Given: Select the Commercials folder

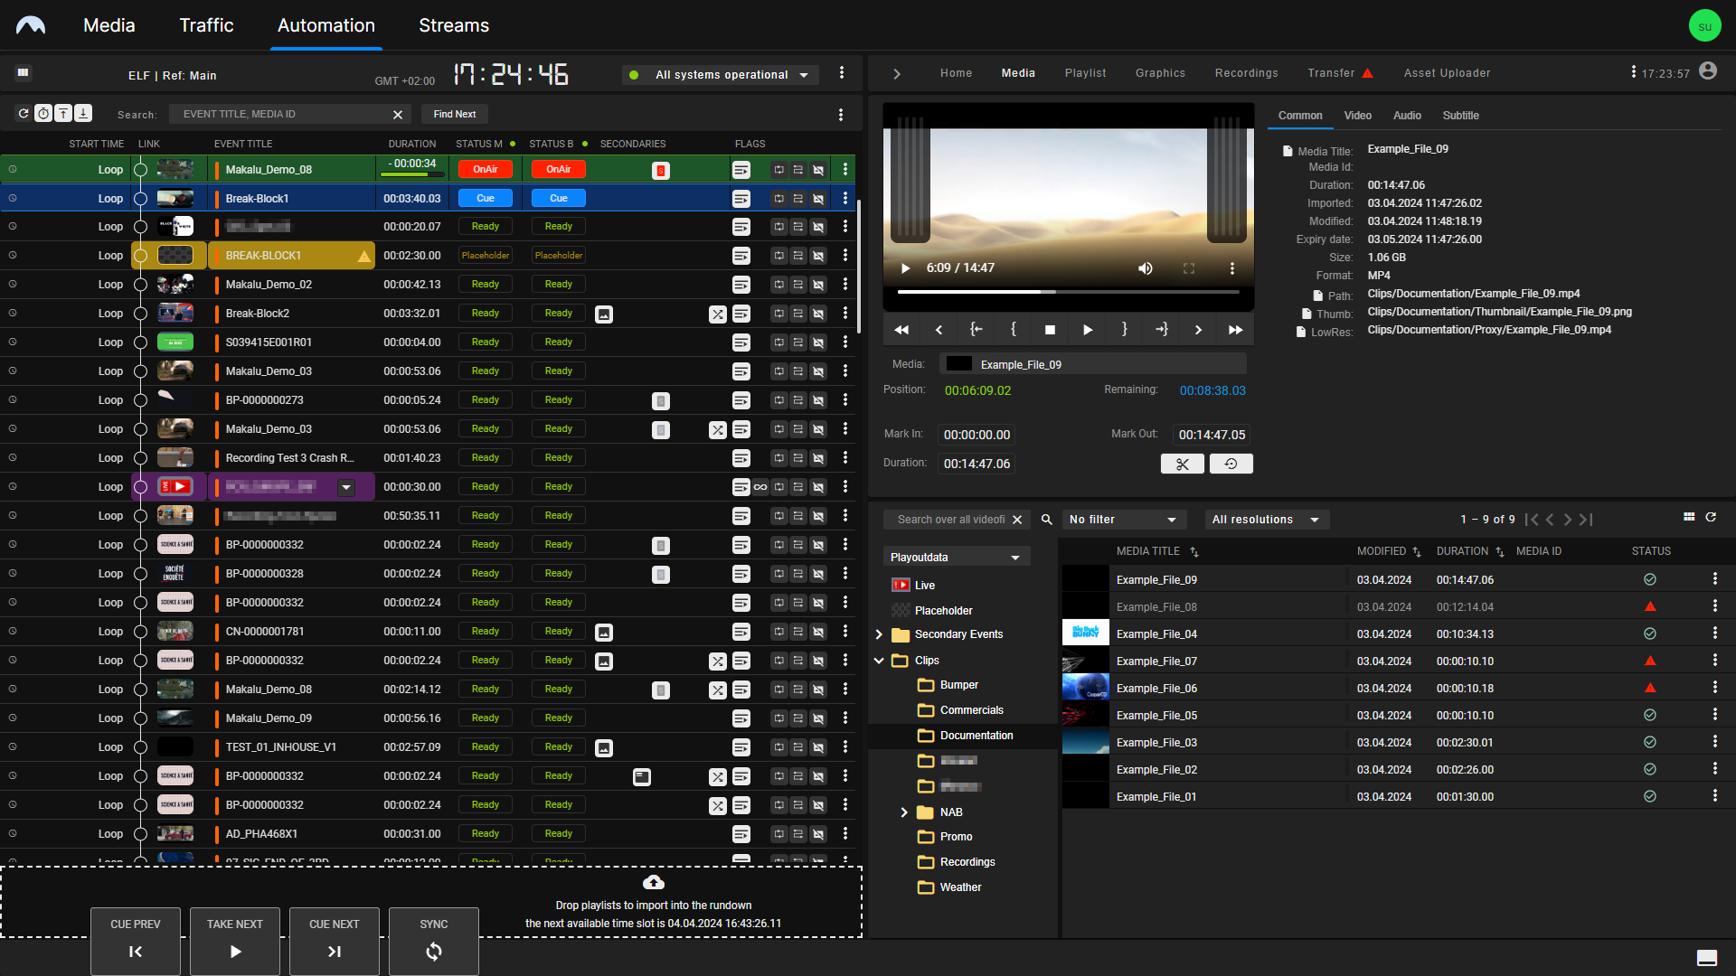Looking at the screenshot, I should (971, 710).
